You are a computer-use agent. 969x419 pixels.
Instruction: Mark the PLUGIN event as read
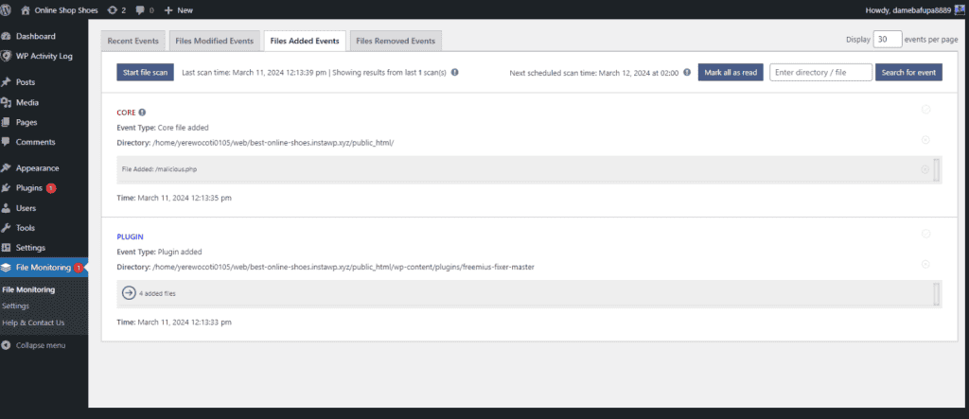point(925,234)
